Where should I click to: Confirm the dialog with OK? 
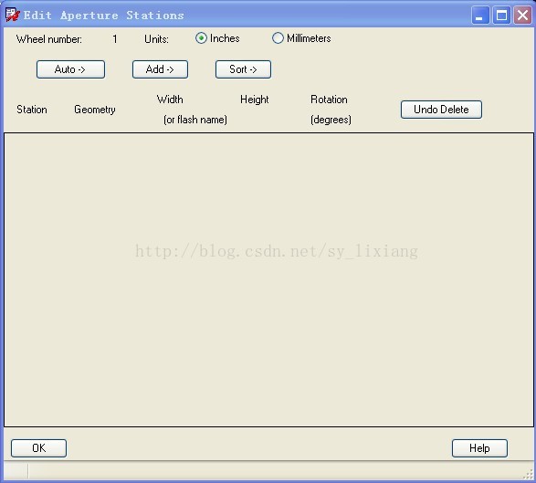(x=38, y=448)
